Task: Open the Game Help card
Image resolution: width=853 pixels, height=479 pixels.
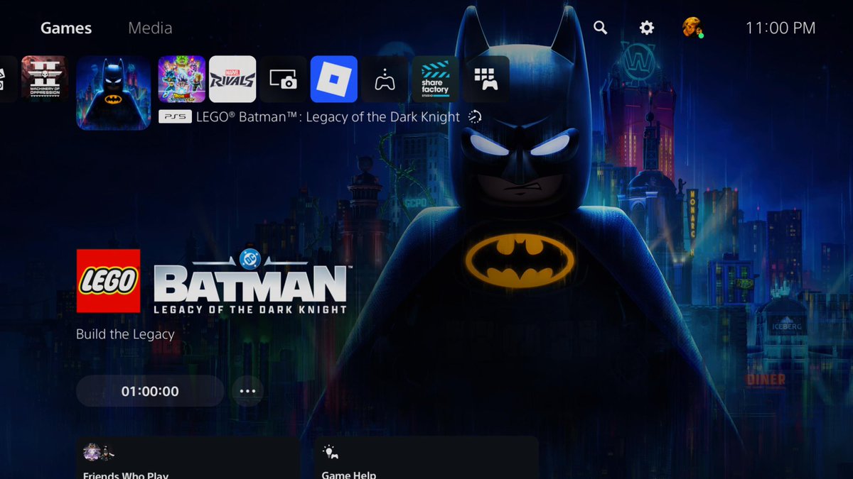Action: click(426, 458)
